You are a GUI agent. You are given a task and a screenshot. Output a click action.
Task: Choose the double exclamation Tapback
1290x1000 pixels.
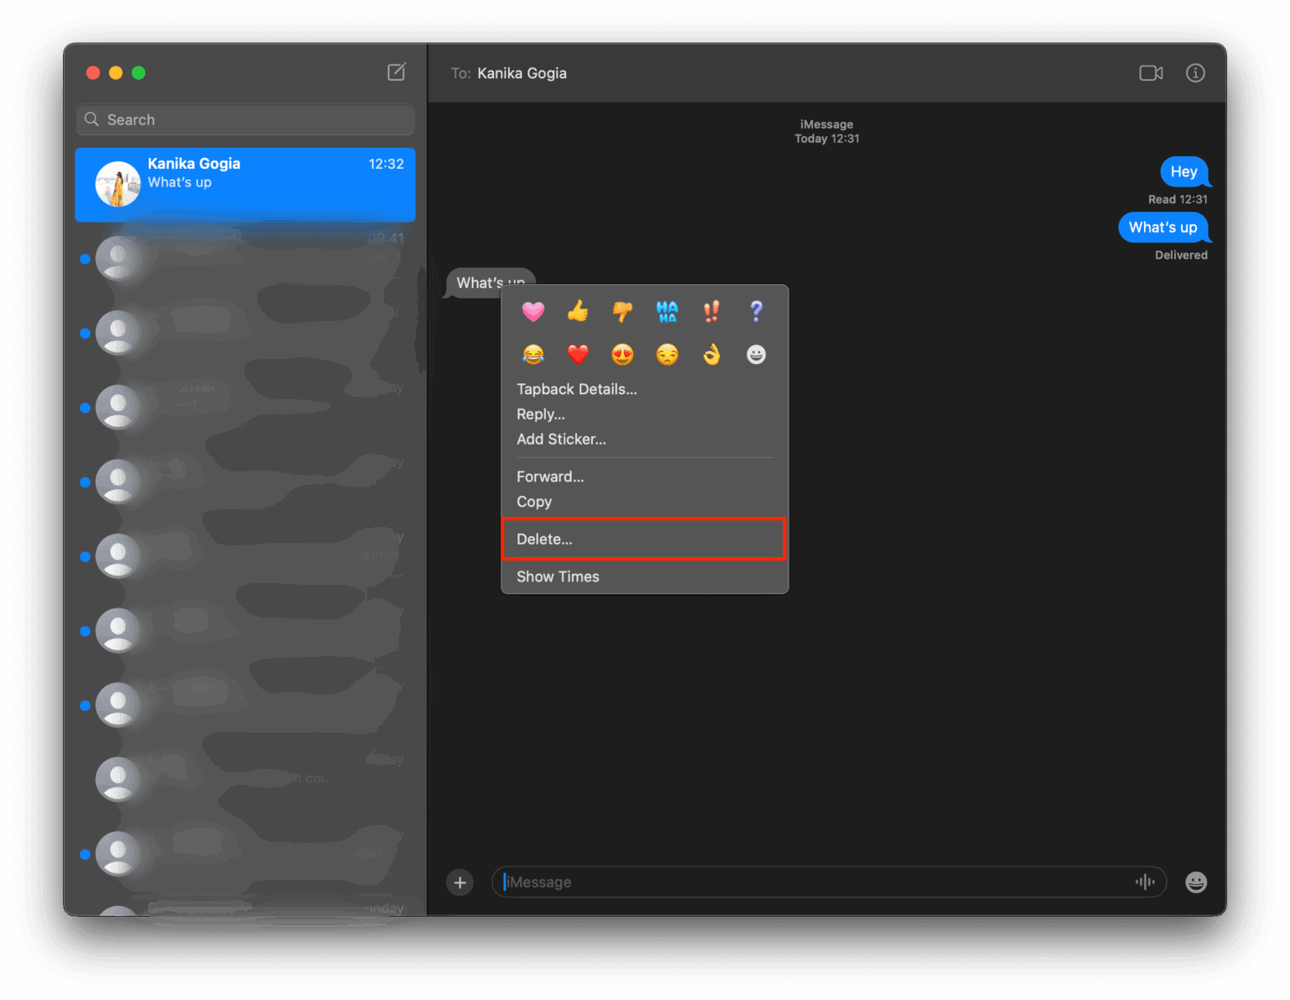pos(711,312)
